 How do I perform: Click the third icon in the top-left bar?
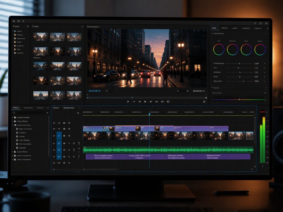tap(23, 21)
